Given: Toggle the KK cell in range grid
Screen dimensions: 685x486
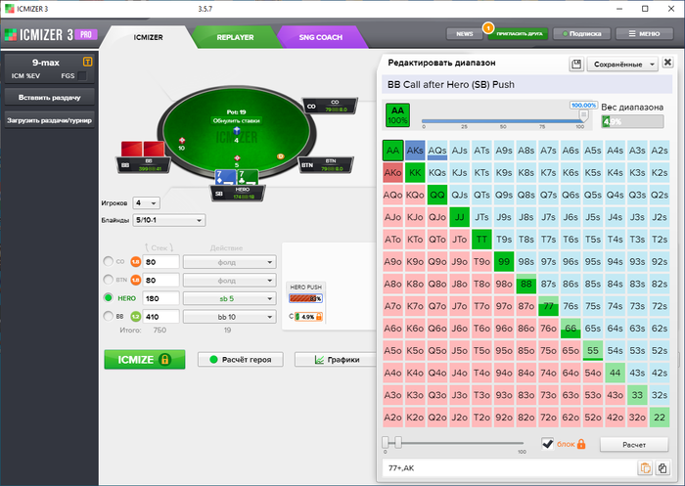Looking at the screenshot, I should pos(415,172).
